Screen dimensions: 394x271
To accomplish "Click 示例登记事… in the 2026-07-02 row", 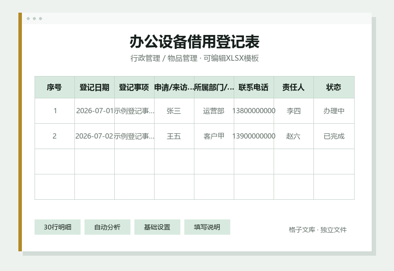I will [x=134, y=136].
